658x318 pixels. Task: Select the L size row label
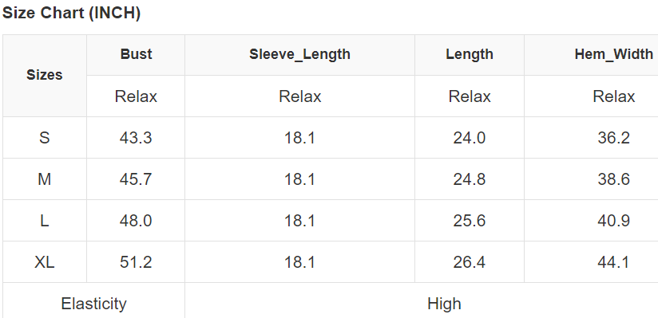pos(45,221)
